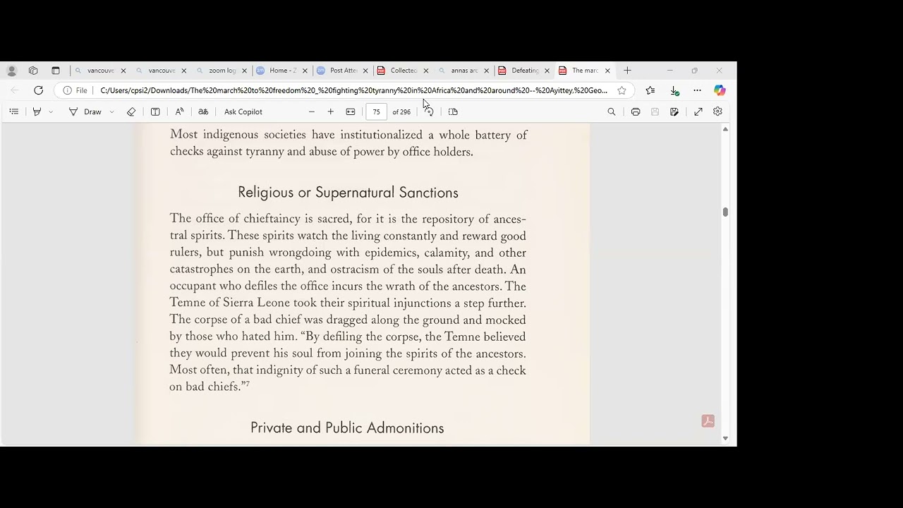Zoom in on the PDF
The width and height of the screenshot is (903, 508).
pos(330,111)
